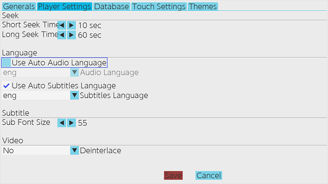Decrease Short Seek Time with left arrow
Screen dimensions: 328x184
[62, 25]
